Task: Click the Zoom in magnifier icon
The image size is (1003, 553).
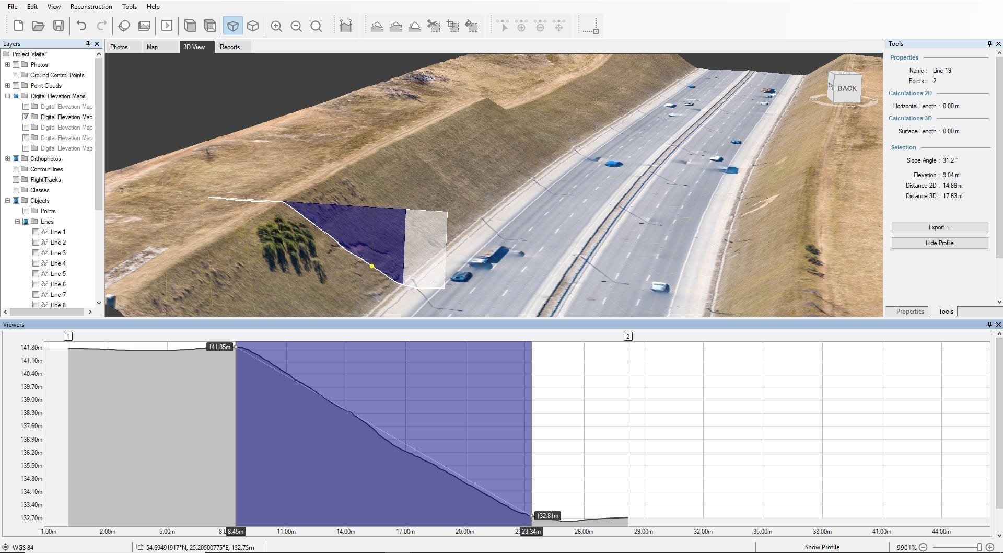Action: pyautogui.click(x=276, y=26)
